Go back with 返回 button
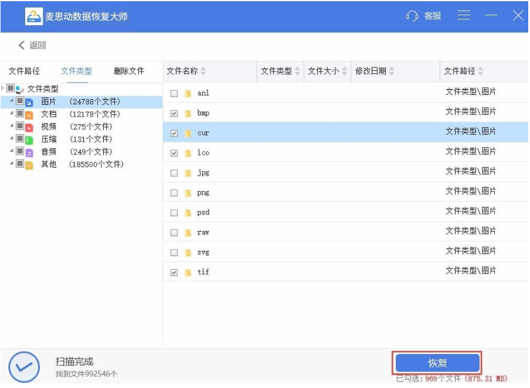The image size is (530, 388). coord(32,45)
